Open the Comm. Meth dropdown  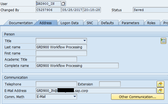coord(75,97)
